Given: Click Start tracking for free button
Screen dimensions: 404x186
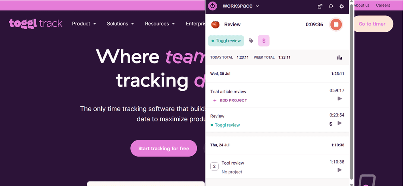Looking at the screenshot, I should (164, 148).
